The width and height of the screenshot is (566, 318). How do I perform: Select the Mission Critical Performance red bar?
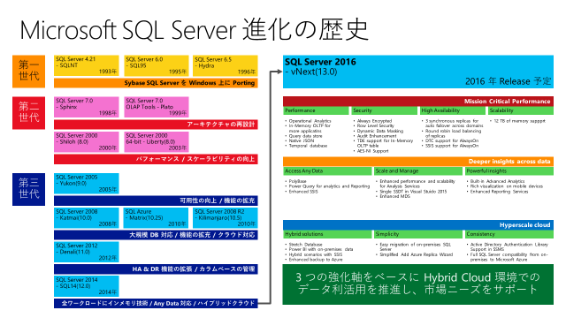pyautogui.click(x=418, y=101)
